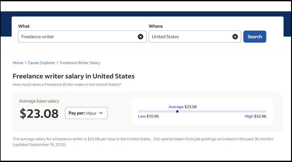Expand the chevron next to Hour

[101, 113]
